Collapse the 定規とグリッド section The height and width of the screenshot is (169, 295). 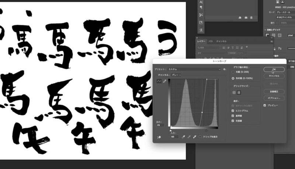[265, 30]
